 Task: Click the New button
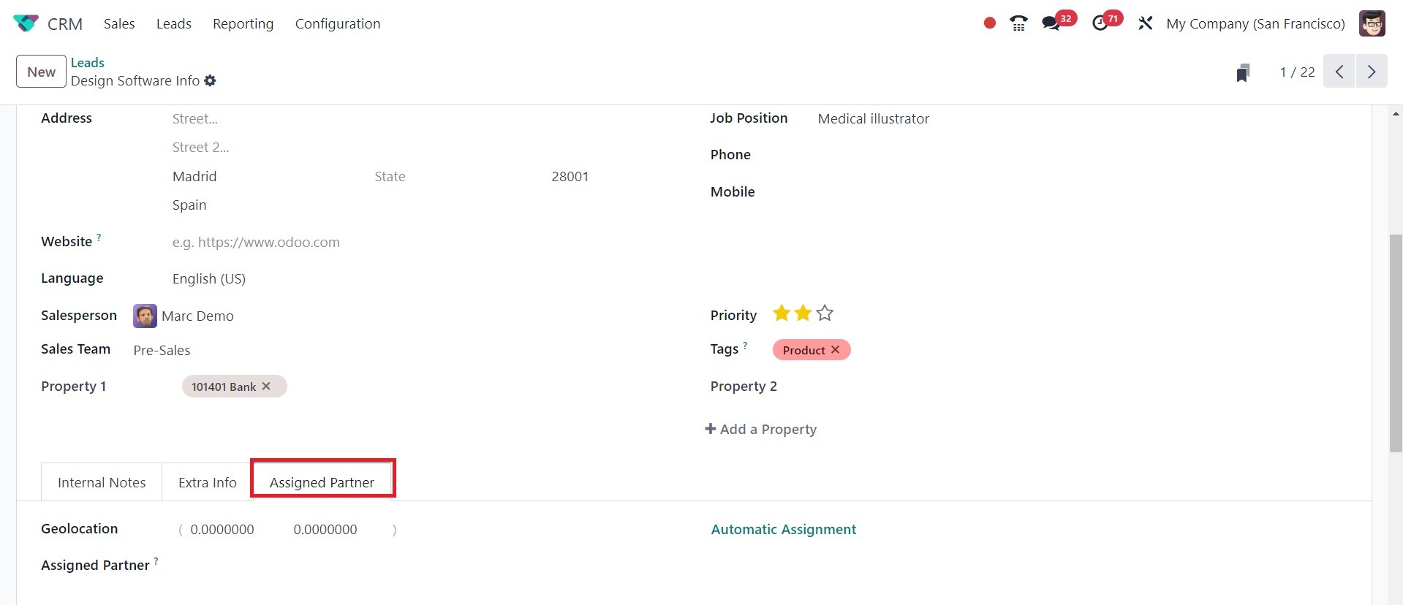[x=41, y=72]
